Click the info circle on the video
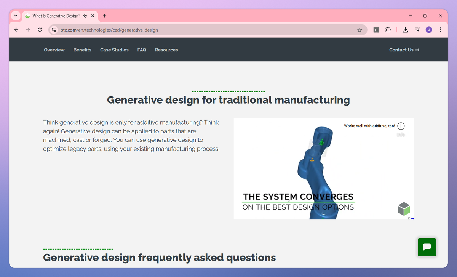 tap(401, 126)
